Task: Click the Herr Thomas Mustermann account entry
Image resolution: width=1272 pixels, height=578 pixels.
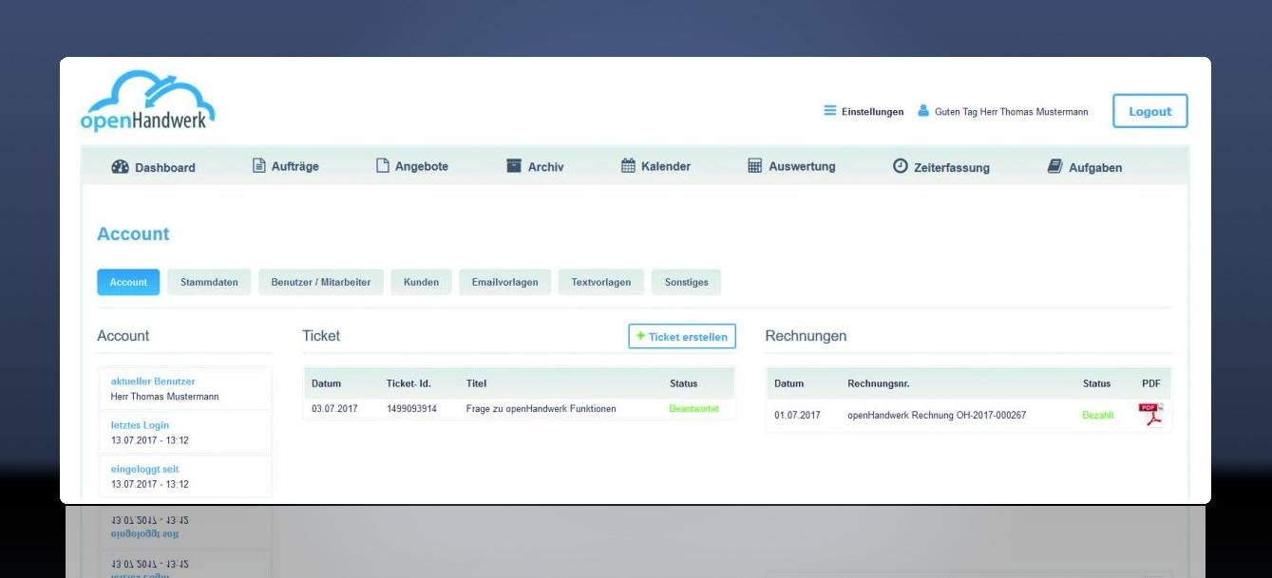Action: (165, 396)
